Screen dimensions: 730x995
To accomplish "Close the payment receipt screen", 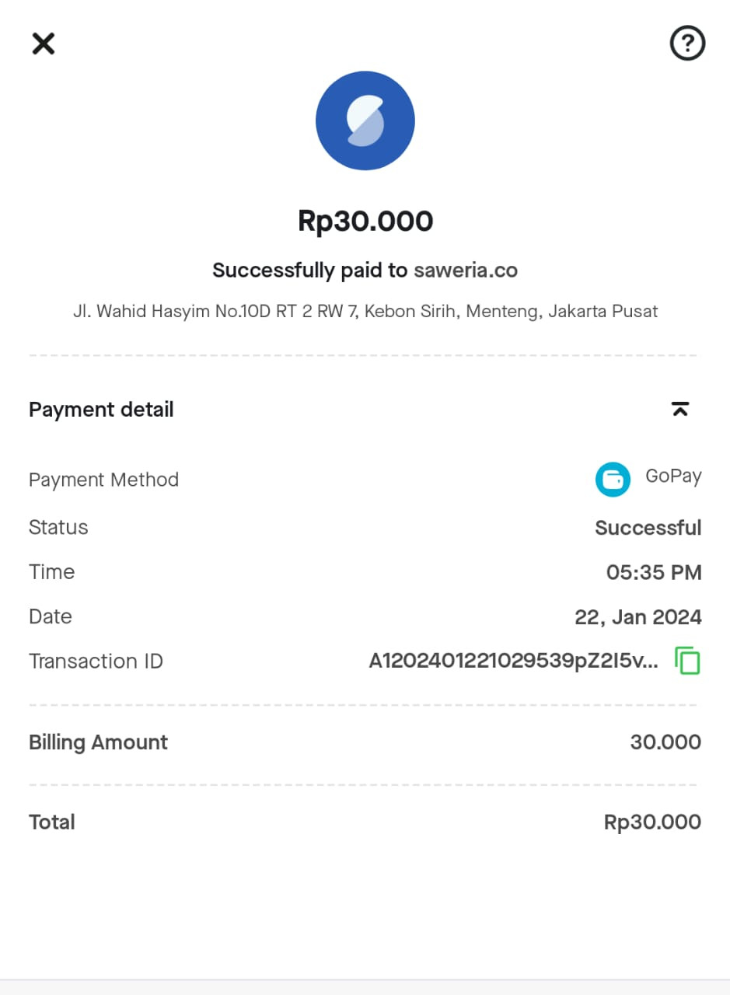I will [44, 44].
